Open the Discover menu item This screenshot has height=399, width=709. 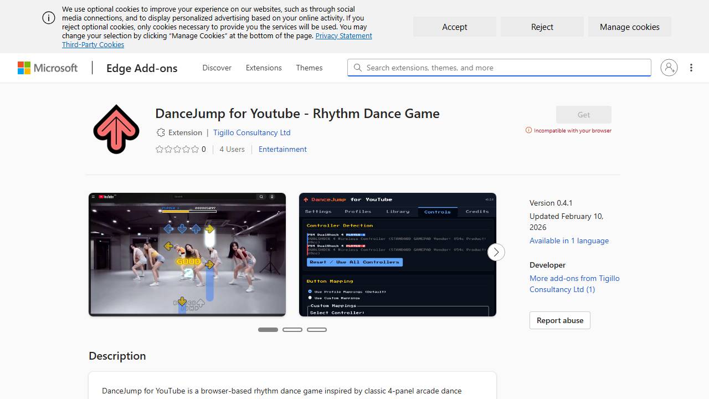pos(217,68)
